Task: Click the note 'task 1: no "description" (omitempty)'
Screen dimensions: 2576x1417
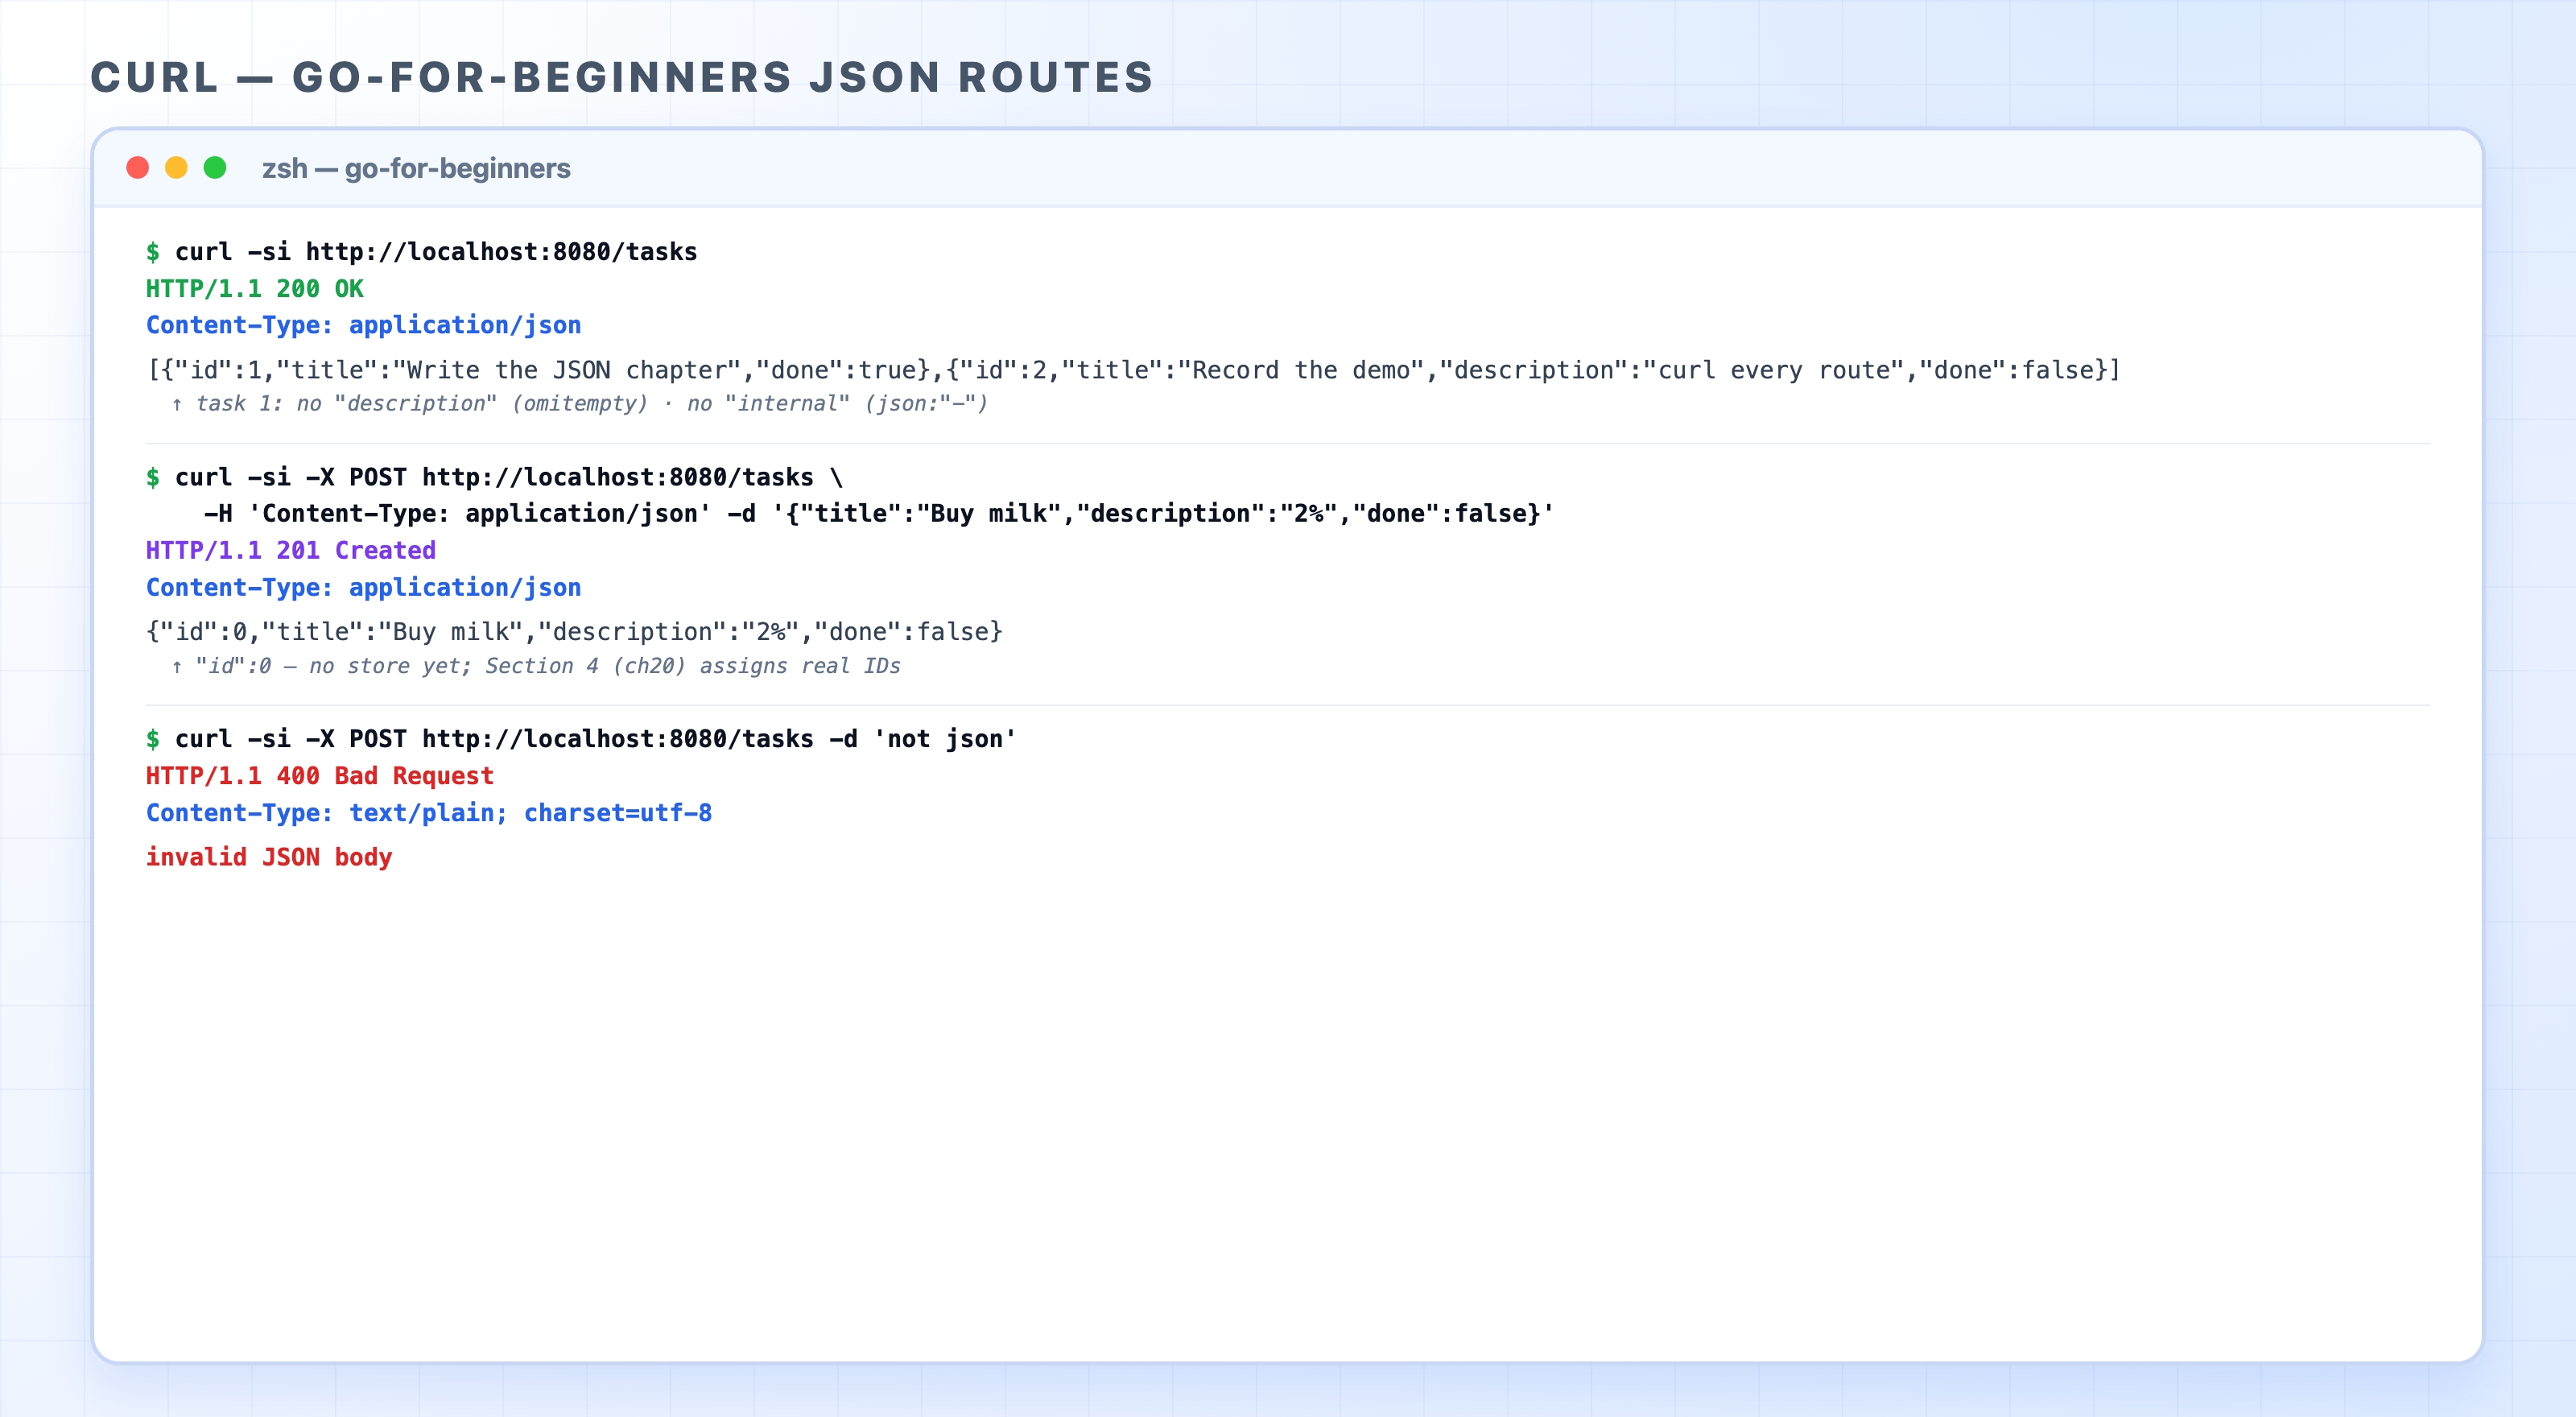Action: [579, 404]
